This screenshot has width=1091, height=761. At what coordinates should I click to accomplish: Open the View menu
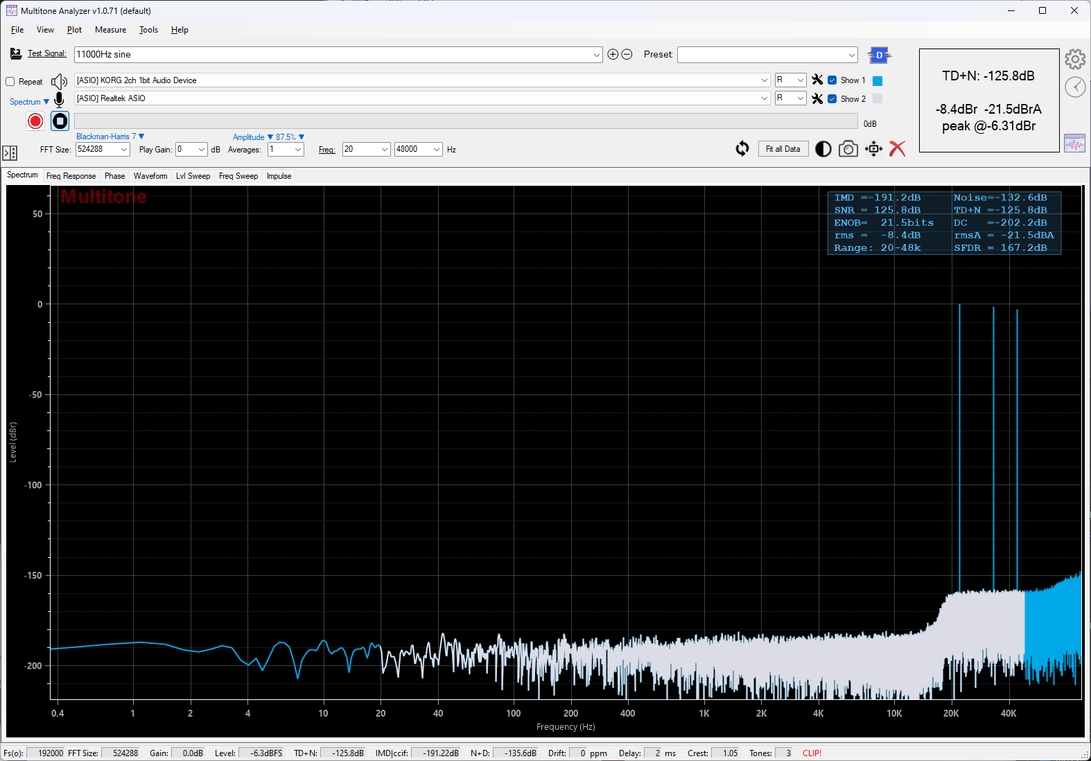click(x=45, y=30)
